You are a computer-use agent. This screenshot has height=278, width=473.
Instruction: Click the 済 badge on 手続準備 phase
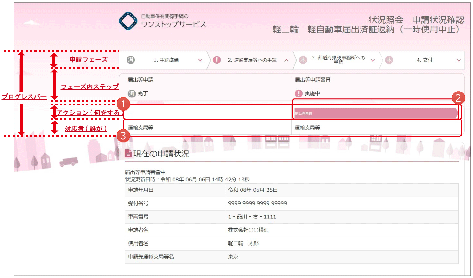(x=131, y=60)
